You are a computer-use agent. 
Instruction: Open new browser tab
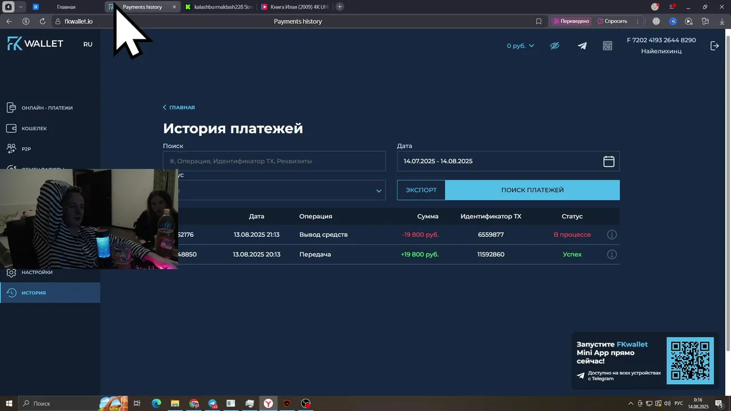point(340,7)
